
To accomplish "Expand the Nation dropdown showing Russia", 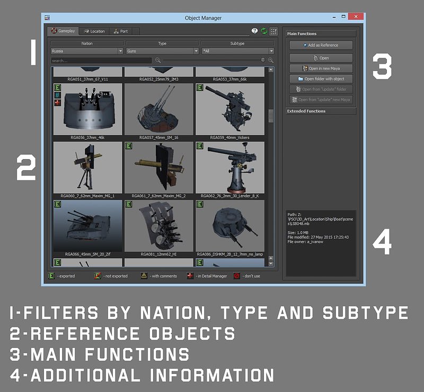I will (x=87, y=51).
